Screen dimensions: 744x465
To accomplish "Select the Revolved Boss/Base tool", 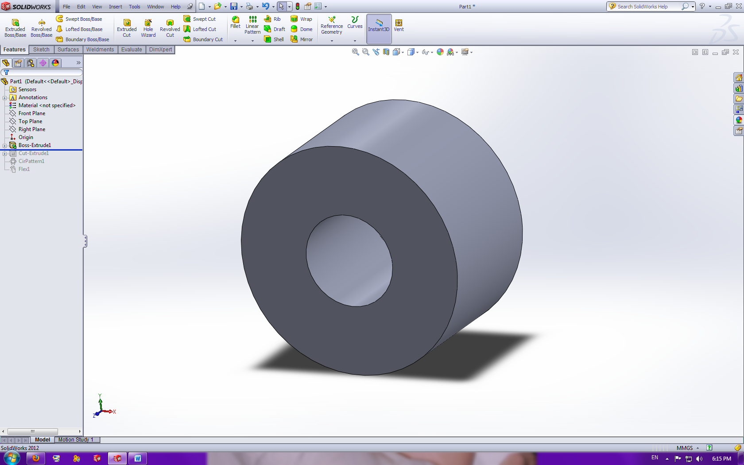I will pos(41,28).
